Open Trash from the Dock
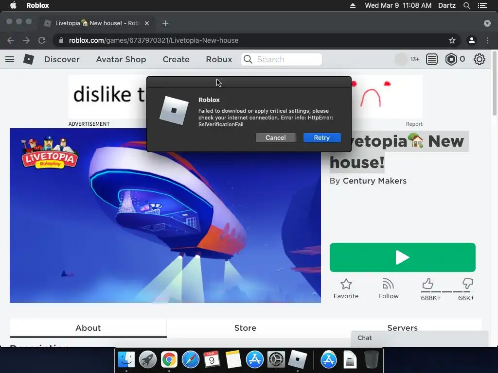Image resolution: width=498 pixels, height=373 pixels. point(371,360)
